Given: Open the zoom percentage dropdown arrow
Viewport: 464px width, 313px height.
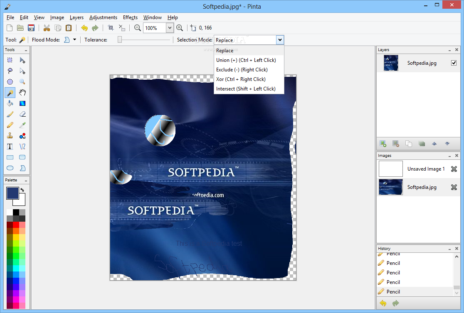Looking at the screenshot, I should click(x=170, y=28).
